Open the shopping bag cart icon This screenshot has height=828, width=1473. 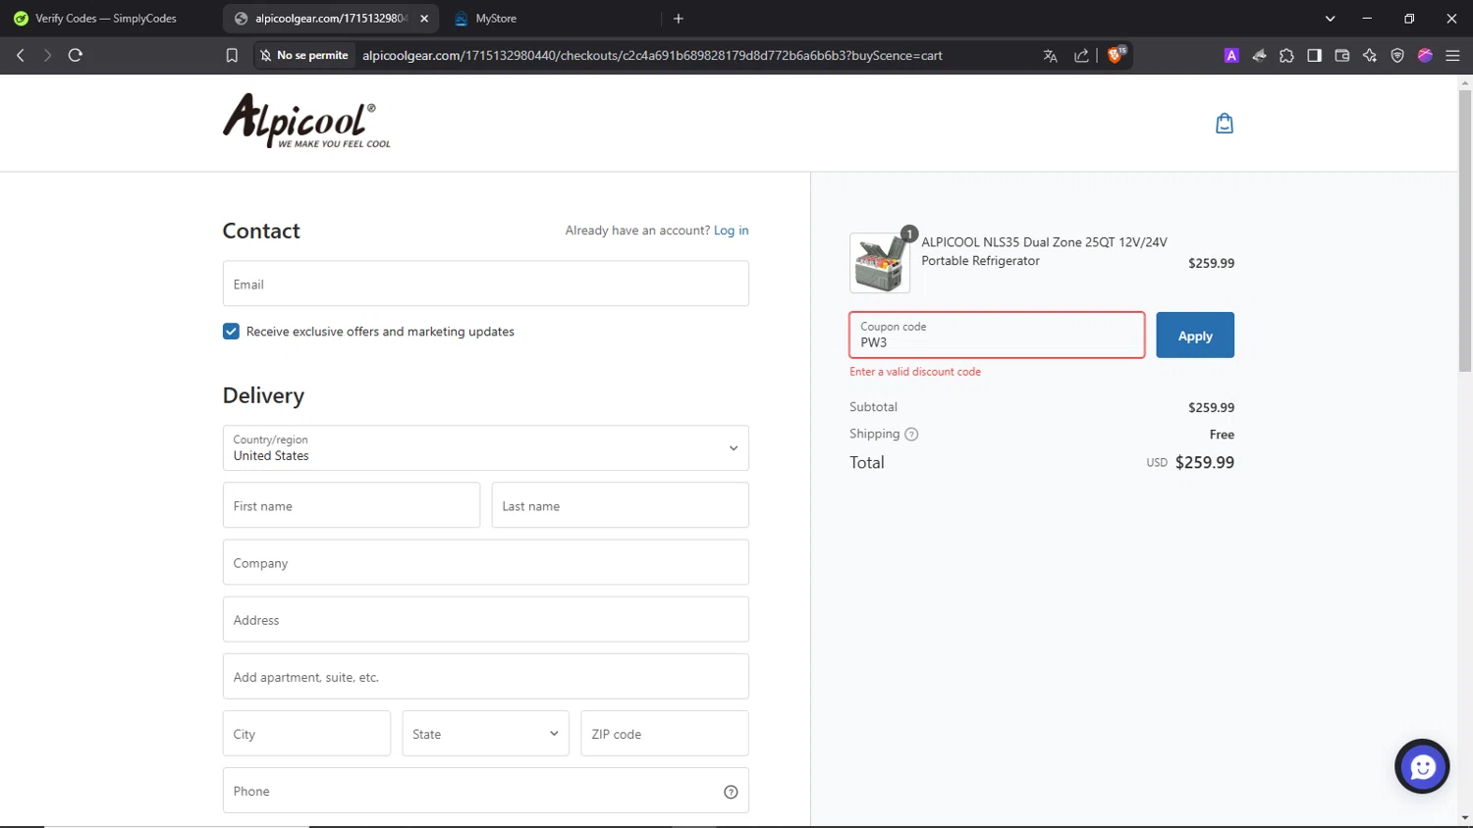pyautogui.click(x=1224, y=124)
